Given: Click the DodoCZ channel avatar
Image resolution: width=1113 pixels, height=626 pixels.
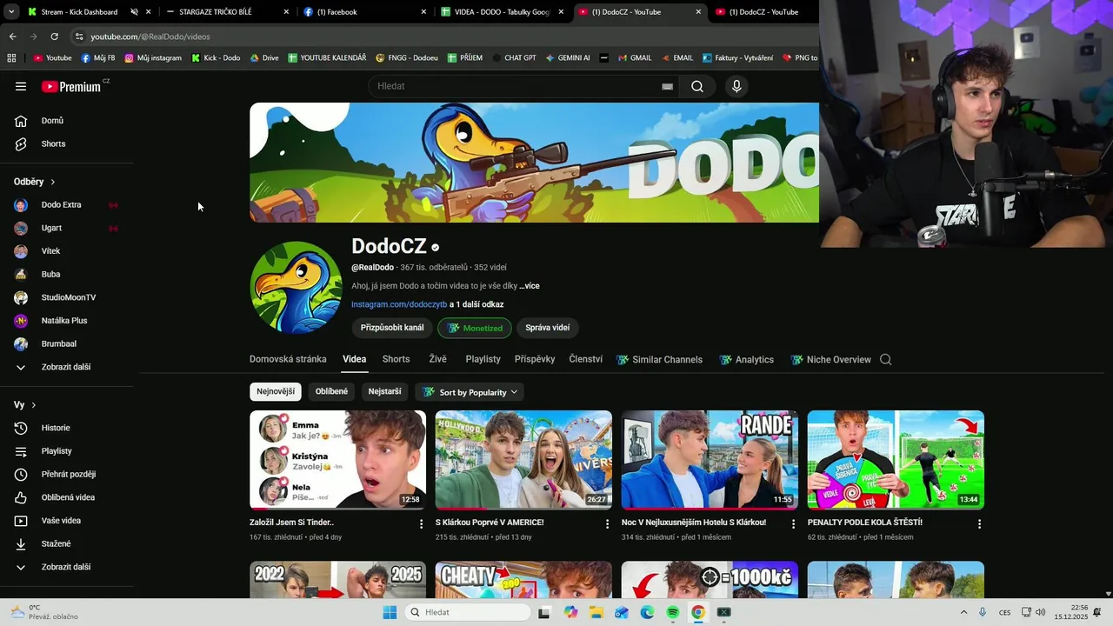Looking at the screenshot, I should coord(296,288).
